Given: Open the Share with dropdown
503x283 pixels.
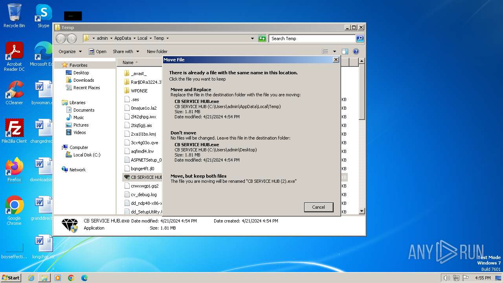Looking at the screenshot, I should coord(126,51).
